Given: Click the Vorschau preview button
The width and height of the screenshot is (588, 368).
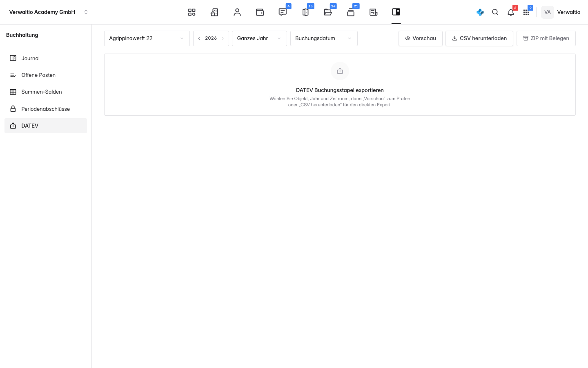Looking at the screenshot, I should (421, 38).
